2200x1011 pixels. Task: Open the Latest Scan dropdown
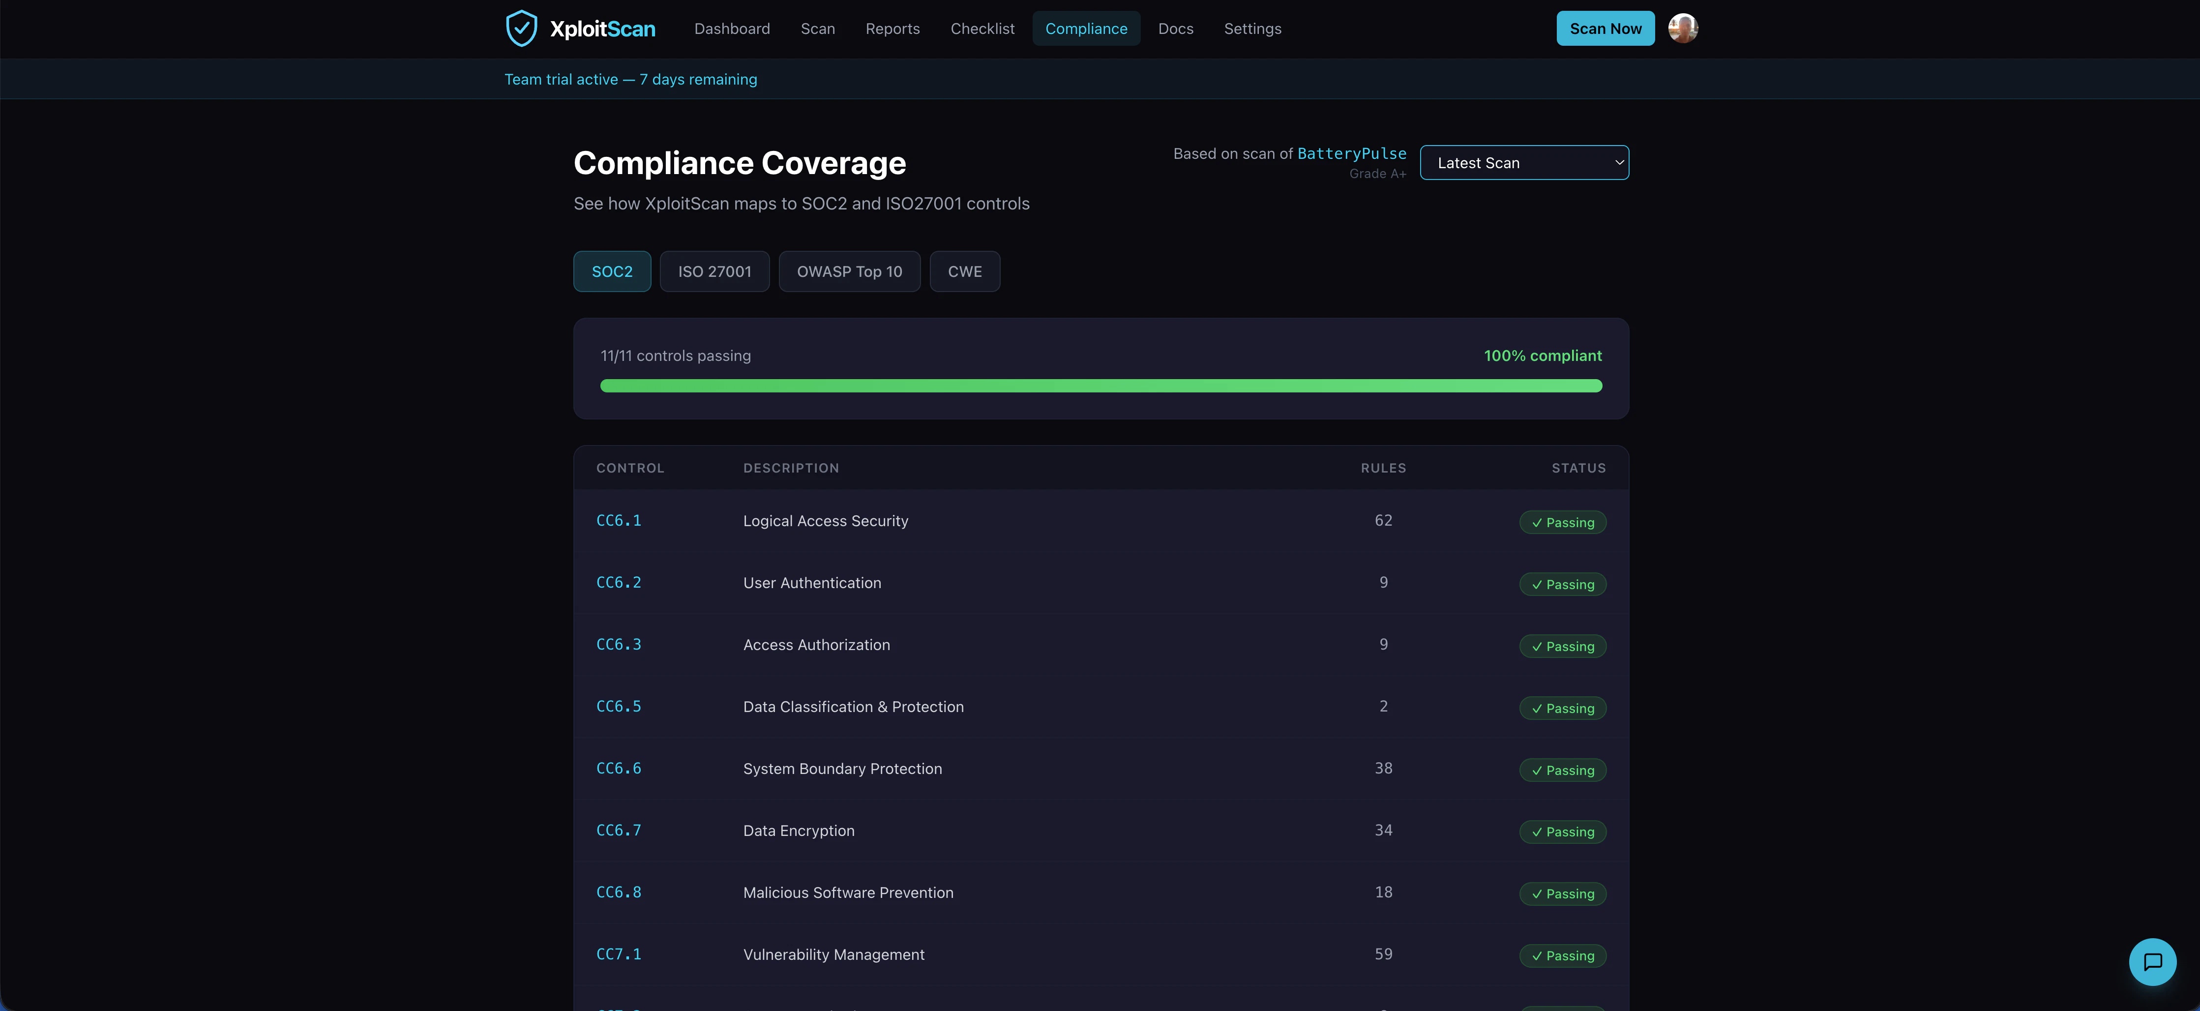click(1523, 163)
